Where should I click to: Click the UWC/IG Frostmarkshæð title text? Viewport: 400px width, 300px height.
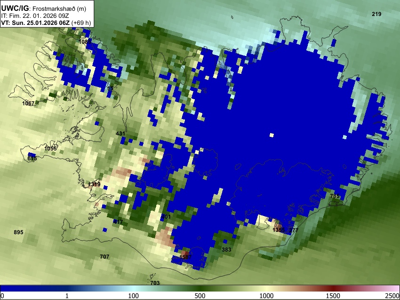[x=44, y=8]
